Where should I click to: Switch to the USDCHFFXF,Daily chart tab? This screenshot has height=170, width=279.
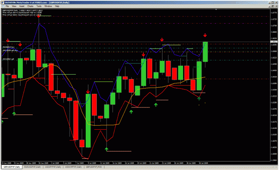point(73,167)
